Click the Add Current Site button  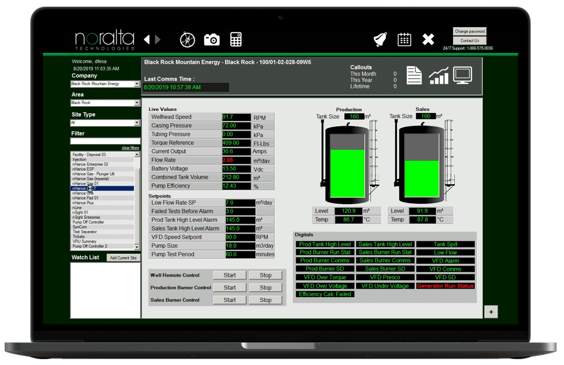pyautogui.click(x=123, y=258)
